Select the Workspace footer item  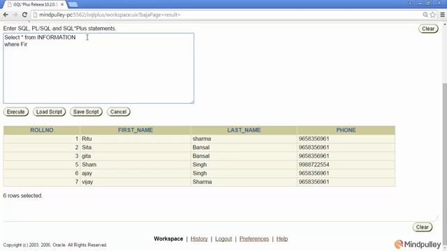tap(168, 238)
